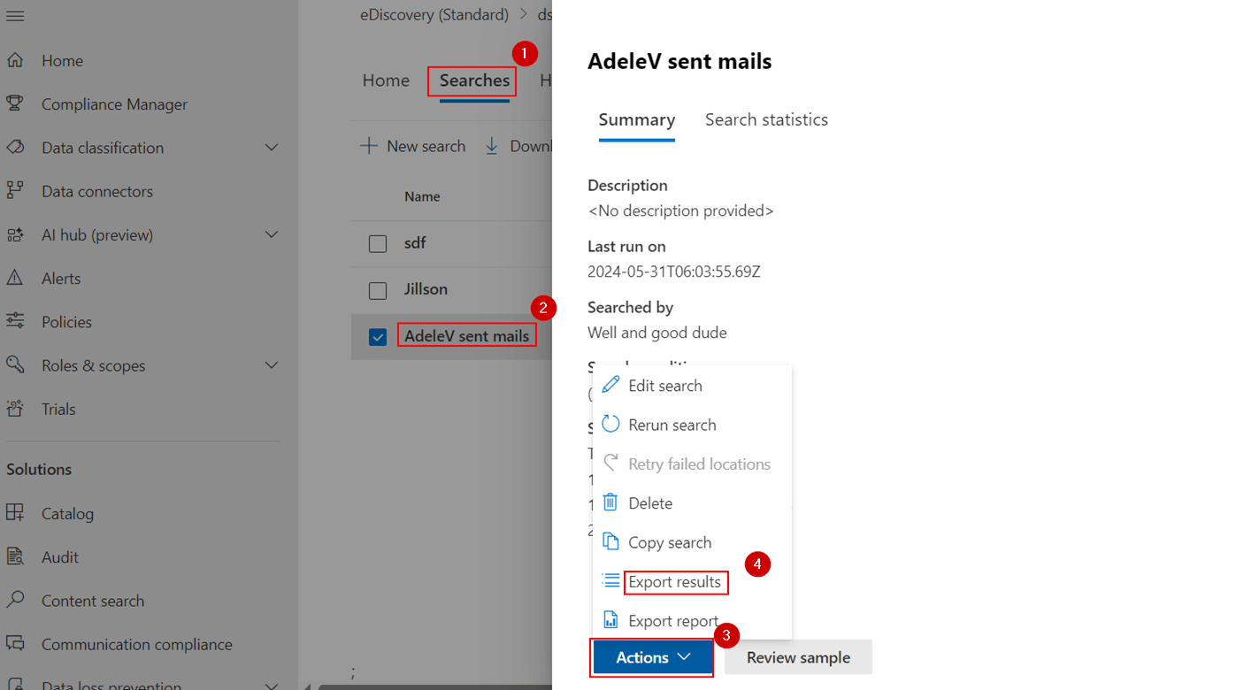The height and width of the screenshot is (690, 1259).
Task: Check the Jillson search checkbox
Action: click(x=378, y=290)
